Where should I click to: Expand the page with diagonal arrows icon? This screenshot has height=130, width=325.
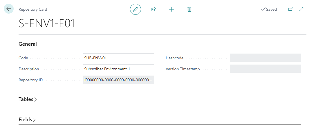301,9
